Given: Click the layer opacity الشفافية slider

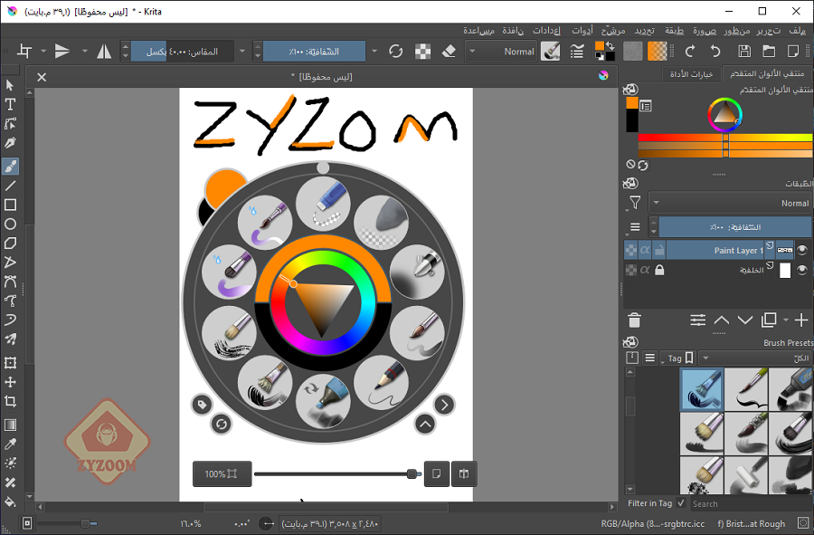Looking at the screenshot, I should coord(735,227).
